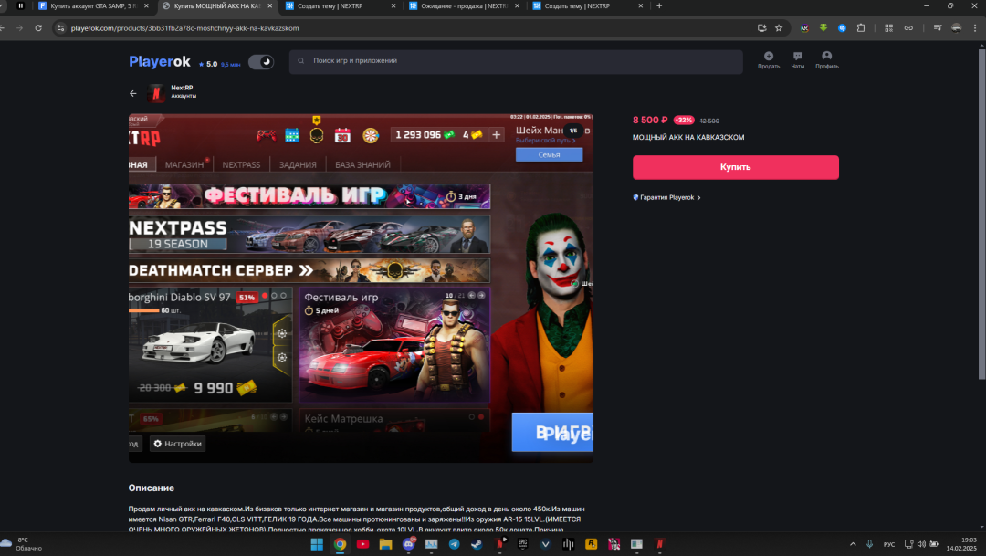Click the 5.0 star rating
986x556 pixels.
coord(208,64)
